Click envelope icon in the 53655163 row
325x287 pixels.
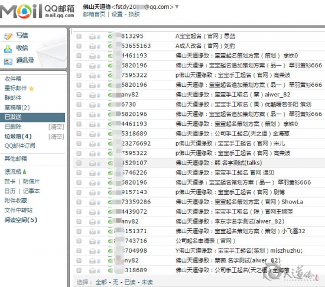click(92, 47)
